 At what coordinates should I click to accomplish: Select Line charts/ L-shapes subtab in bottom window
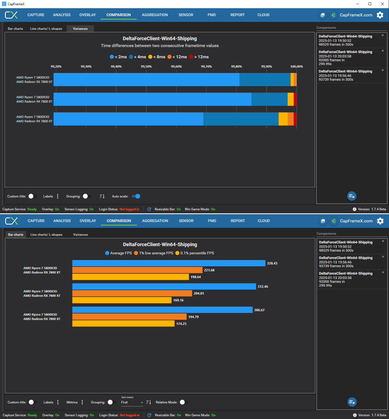click(x=46, y=235)
